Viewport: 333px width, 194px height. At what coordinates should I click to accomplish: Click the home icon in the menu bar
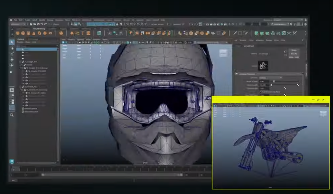pyautogui.click(x=11, y=20)
